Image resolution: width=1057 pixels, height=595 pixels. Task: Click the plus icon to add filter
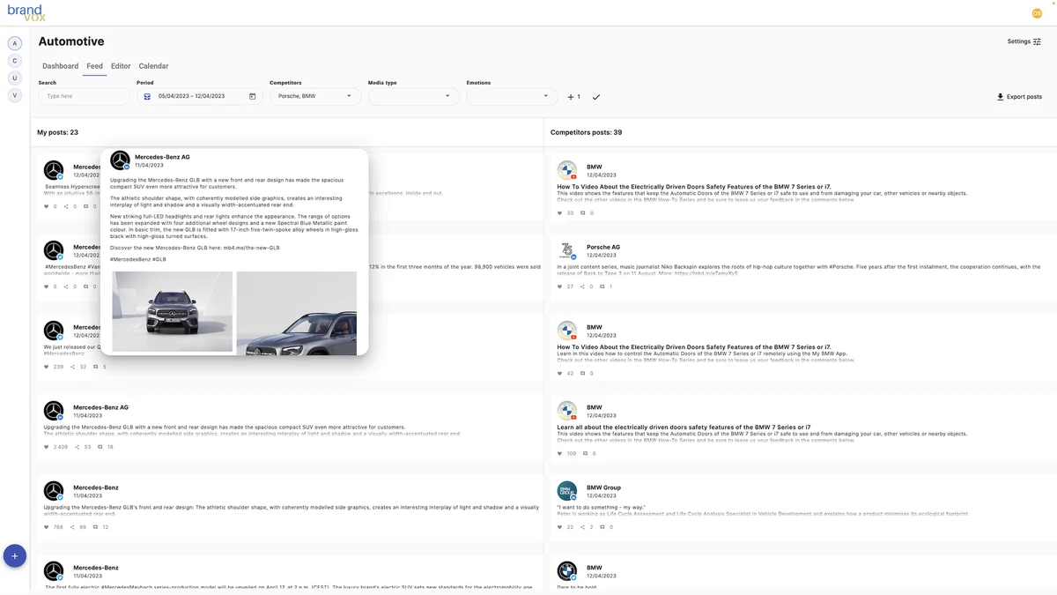coord(571,97)
